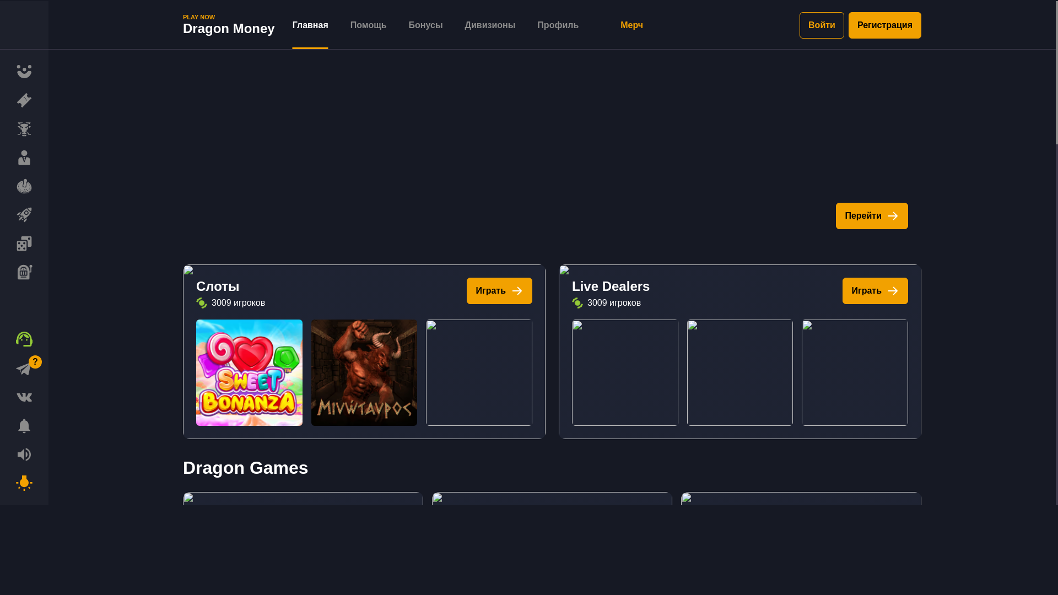
Task: Click the Dragon Money logo link
Action: [x=229, y=25]
